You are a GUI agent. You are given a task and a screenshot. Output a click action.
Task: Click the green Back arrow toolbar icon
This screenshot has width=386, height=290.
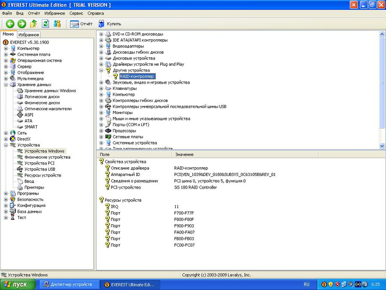[x=10, y=24]
